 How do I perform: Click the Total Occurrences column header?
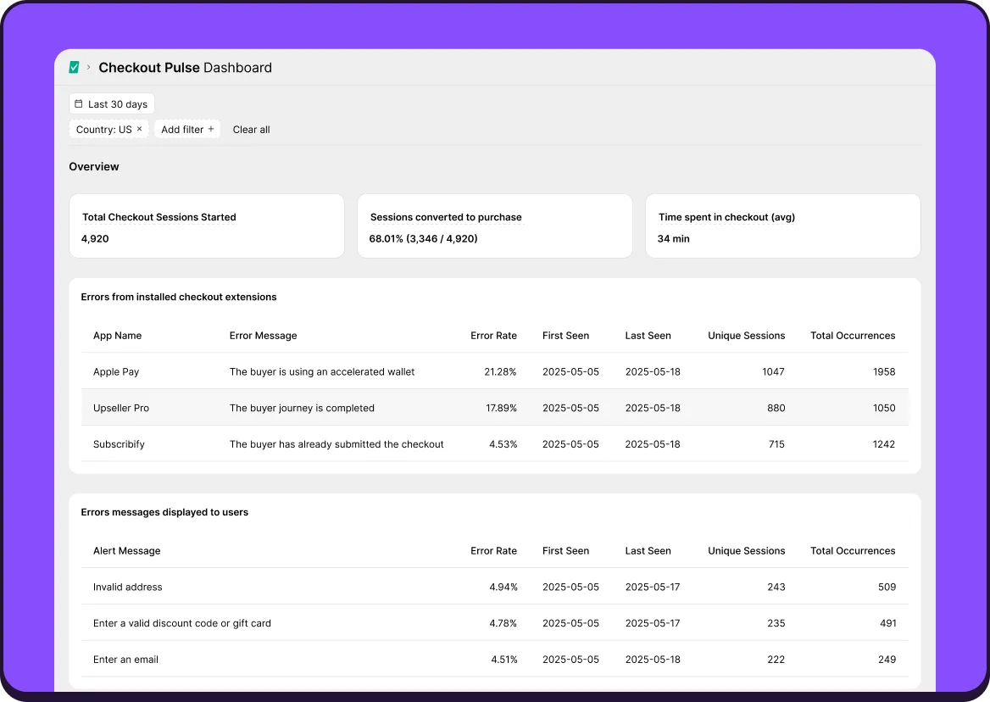point(853,336)
